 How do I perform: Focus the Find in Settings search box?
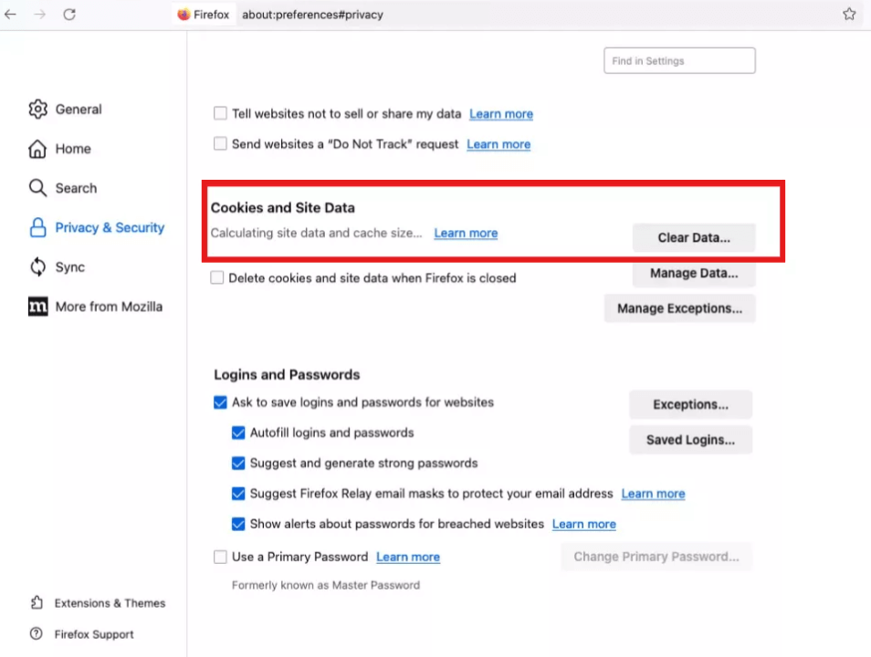tap(679, 60)
